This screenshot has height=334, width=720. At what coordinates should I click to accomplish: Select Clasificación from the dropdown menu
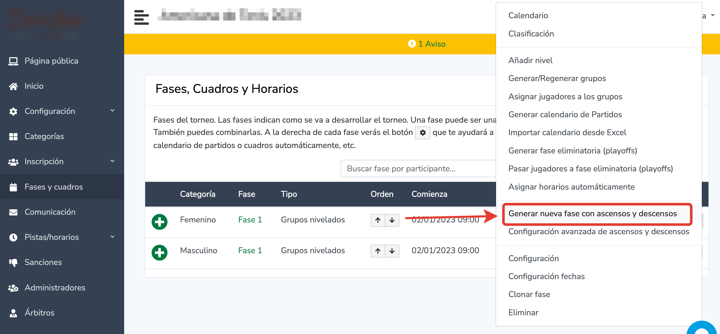[531, 34]
